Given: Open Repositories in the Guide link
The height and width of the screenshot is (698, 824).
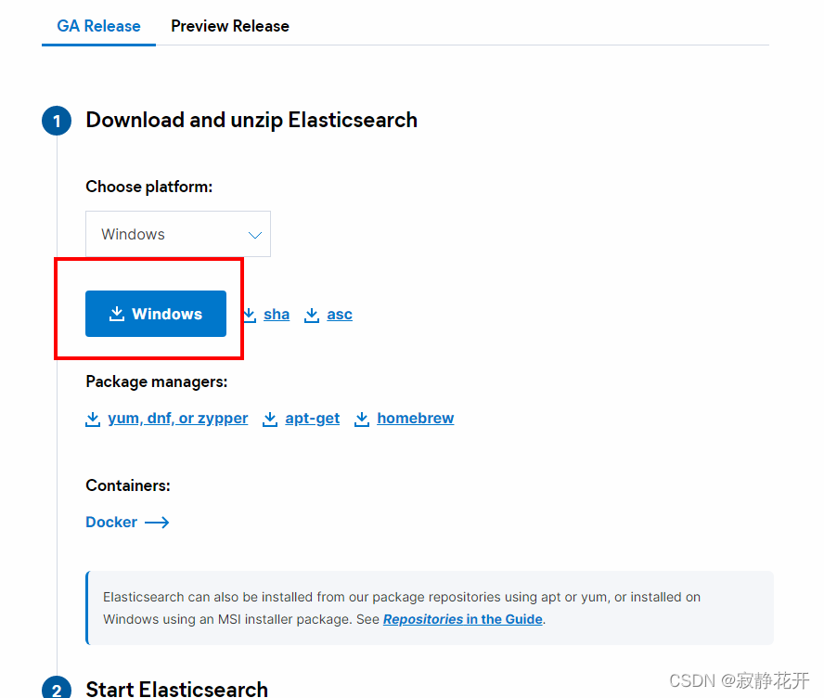Looking at the screenshot, I should pos(463,619).
